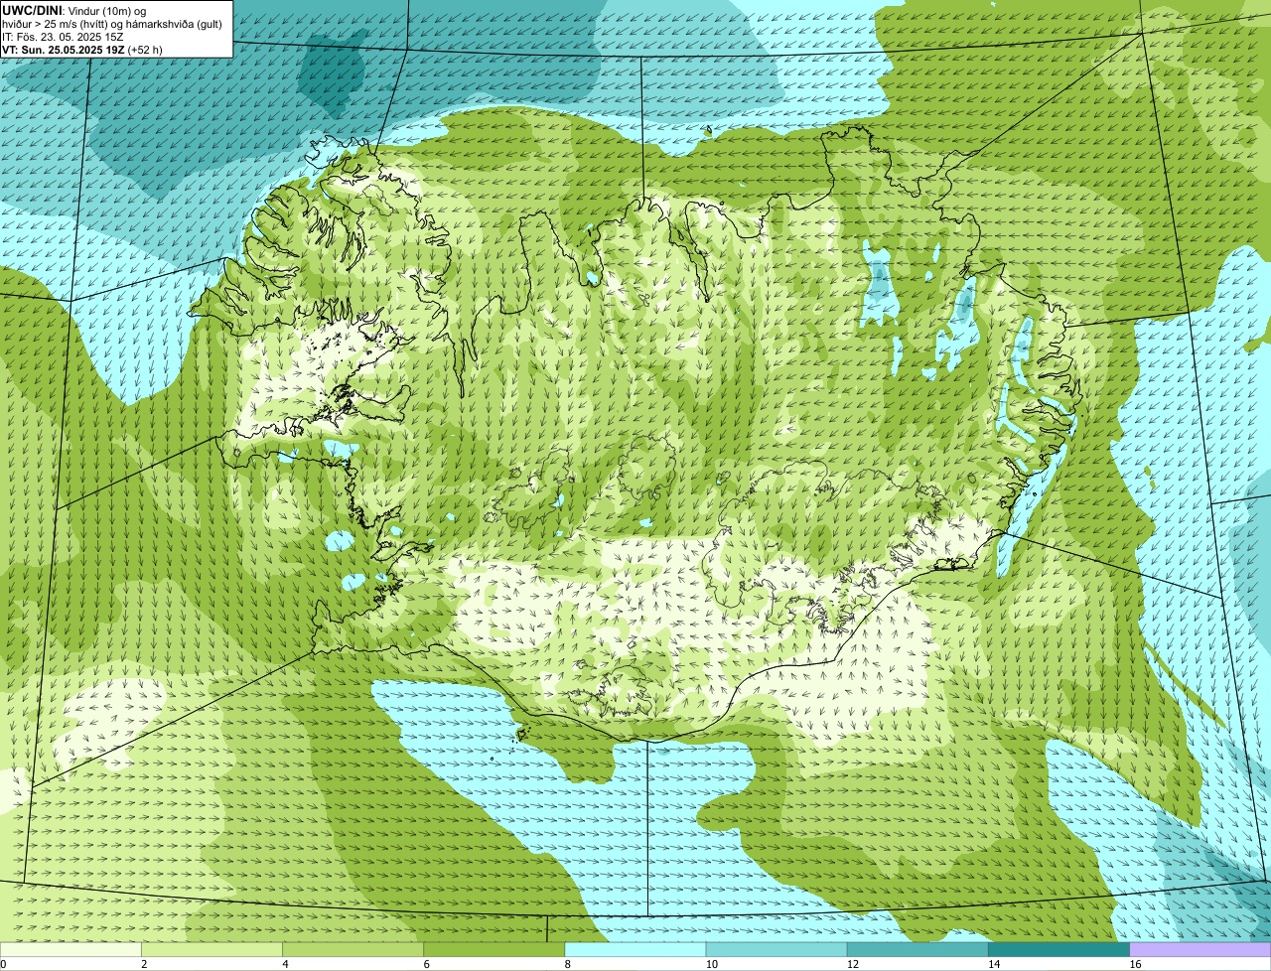Click the 'UWC/DINI: Vindur (10m) og' title line
Screen dimensions: 1271x971
pyautogui.click(x=74, y=10)
